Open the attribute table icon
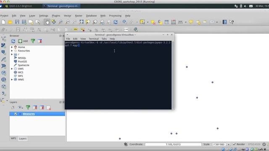The image size is (269, 151). (166, 22)
